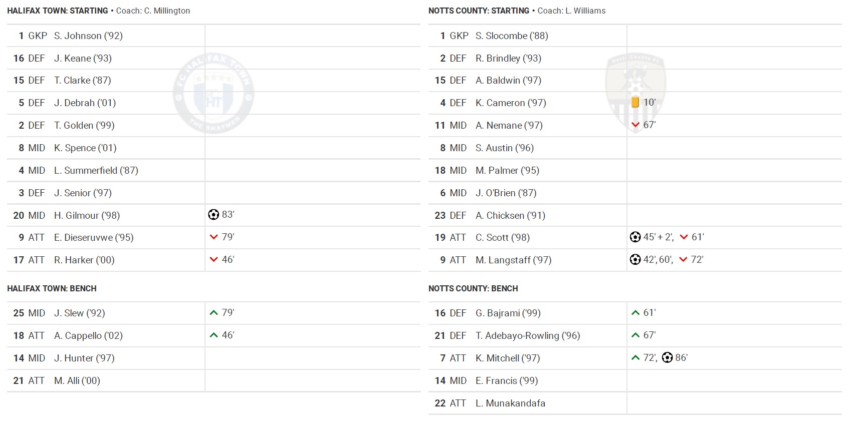Click green sub-on arrow for G. Bajrami
The height and width of the screenshot is (423, 853).
point(635,313)
